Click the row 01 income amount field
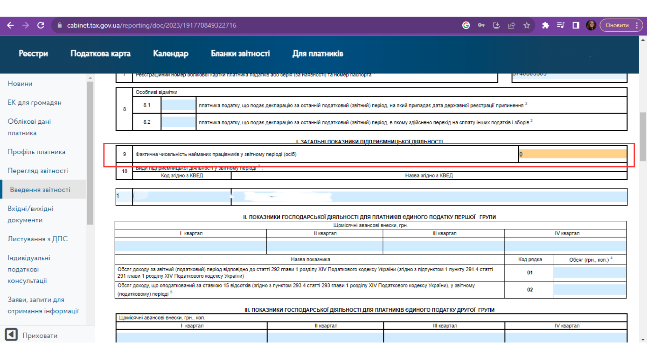 point(590,272)
